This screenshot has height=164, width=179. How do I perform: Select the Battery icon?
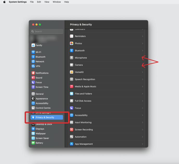33,143
